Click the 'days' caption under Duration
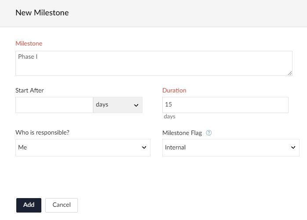Screen dimensions: 307x220 (x=169, y=117)
